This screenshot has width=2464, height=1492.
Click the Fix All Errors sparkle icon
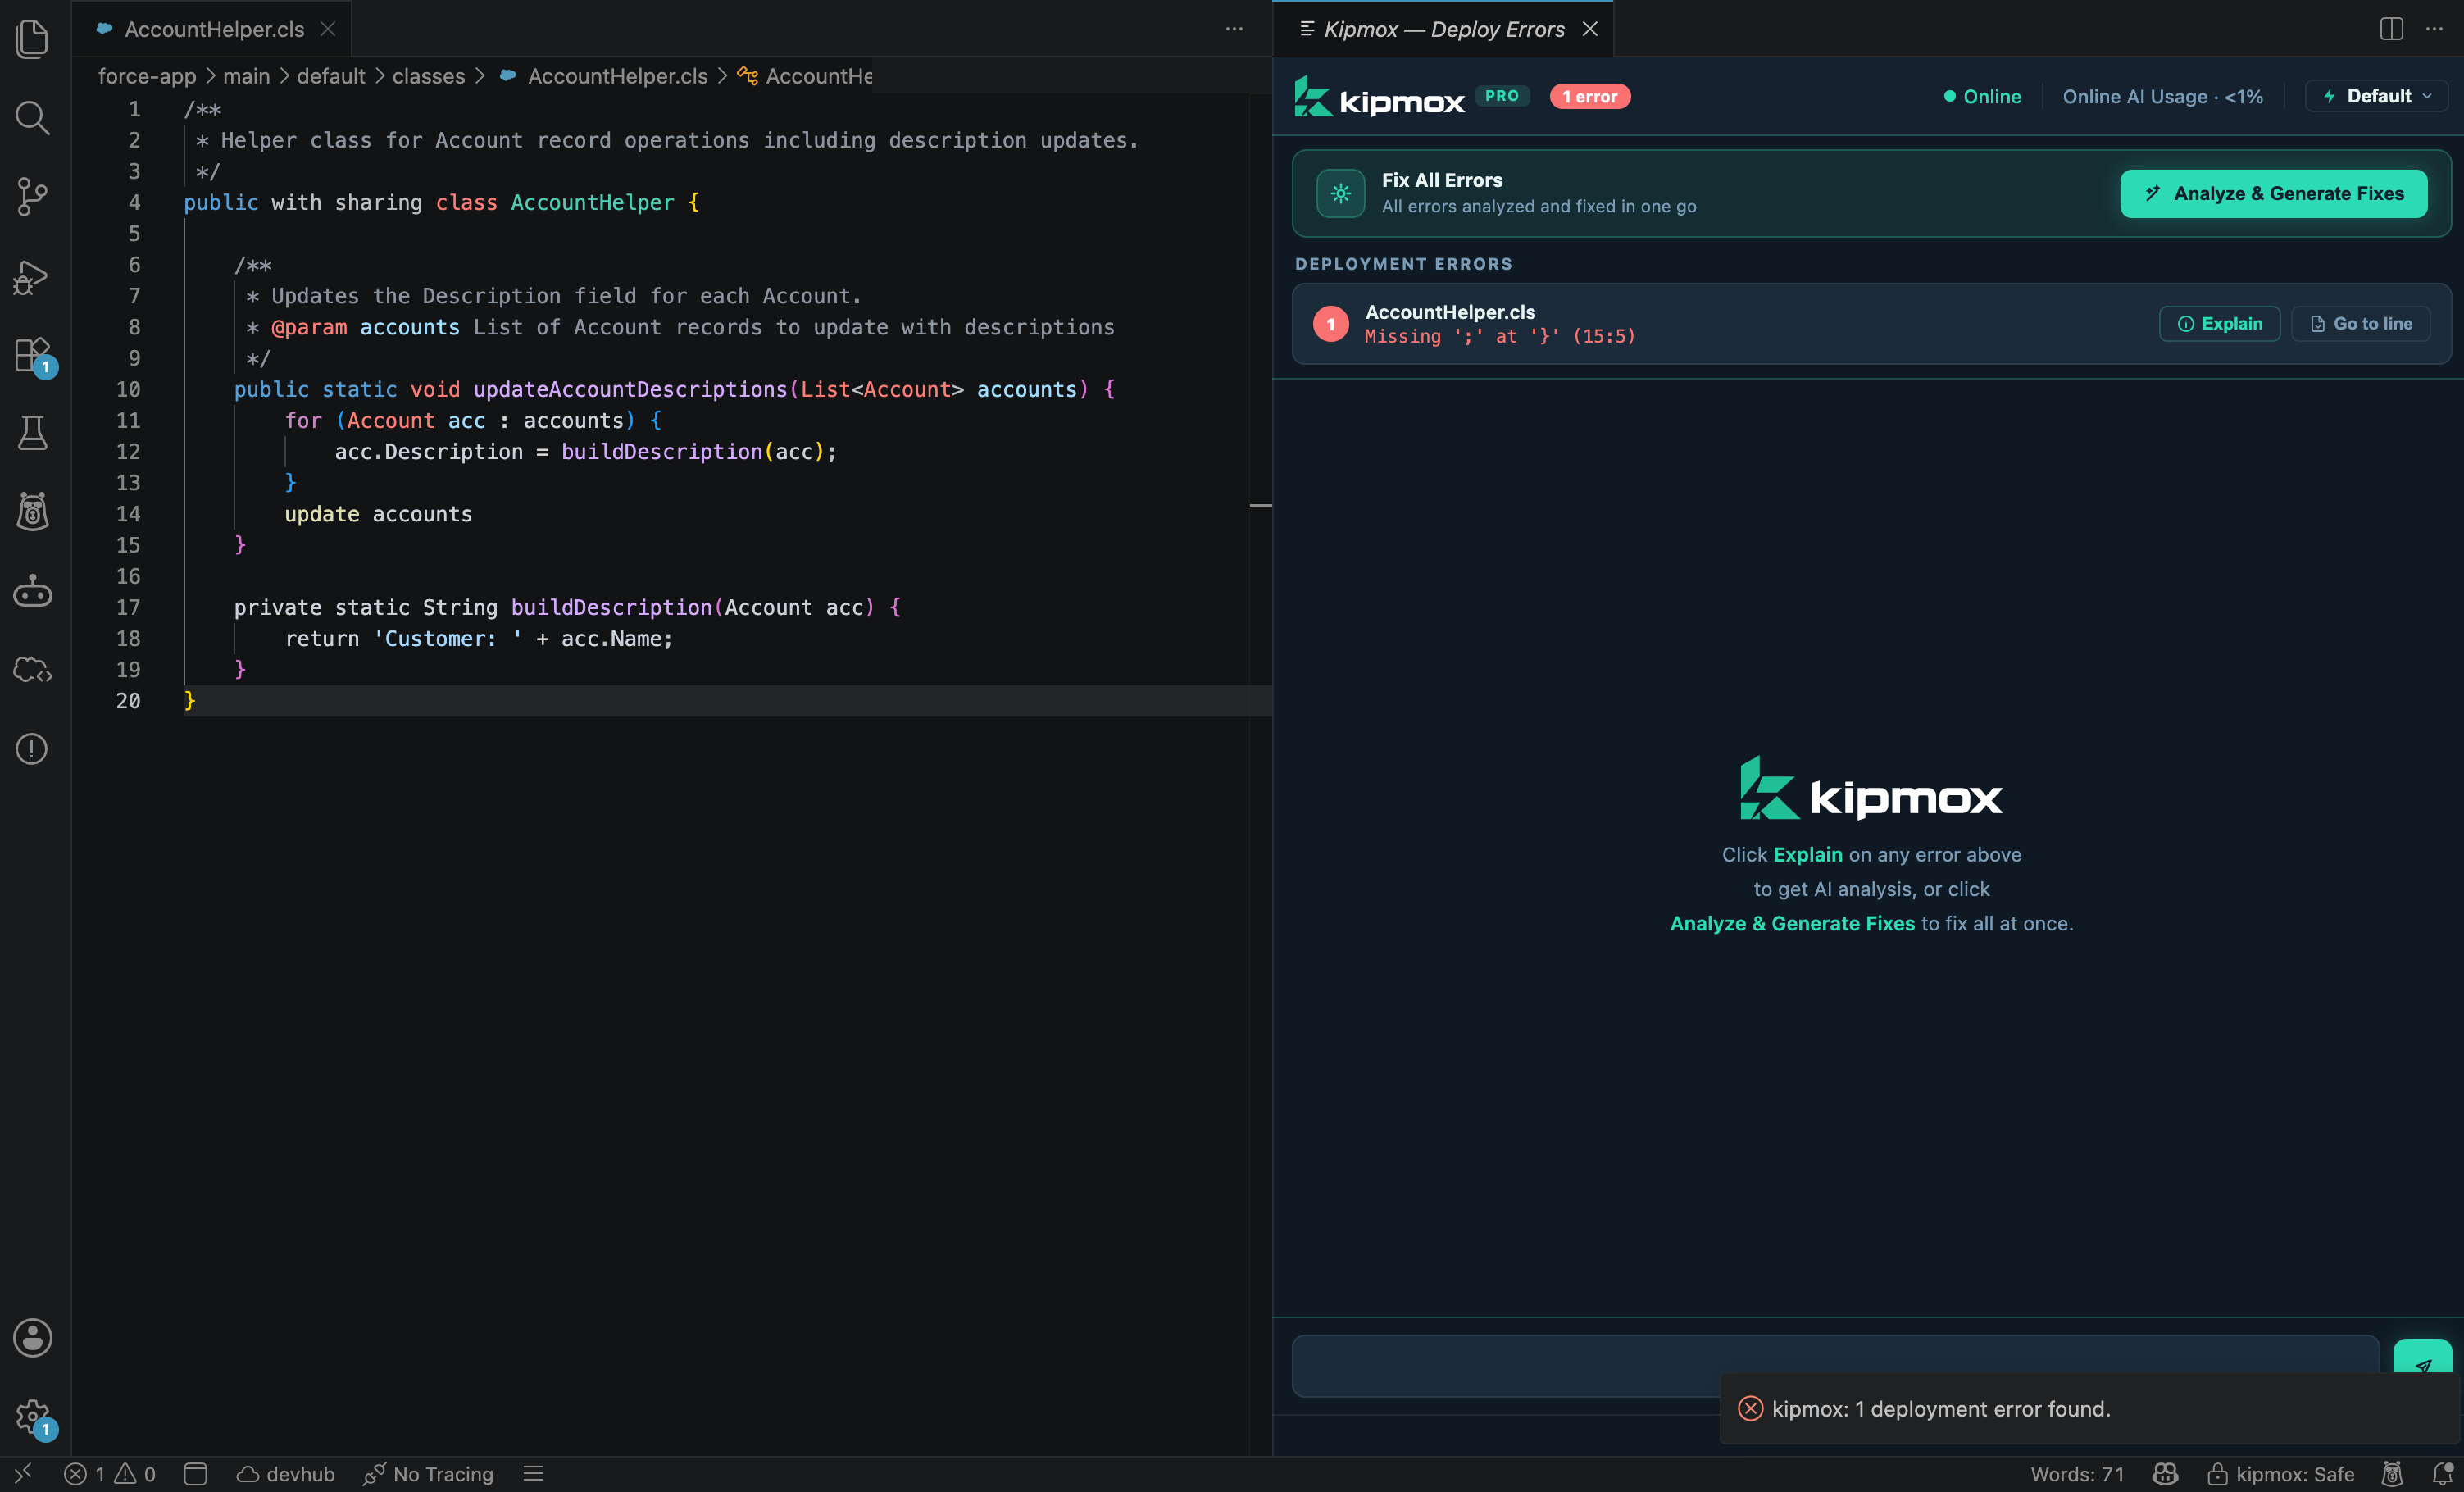[x=1340, y=193]
